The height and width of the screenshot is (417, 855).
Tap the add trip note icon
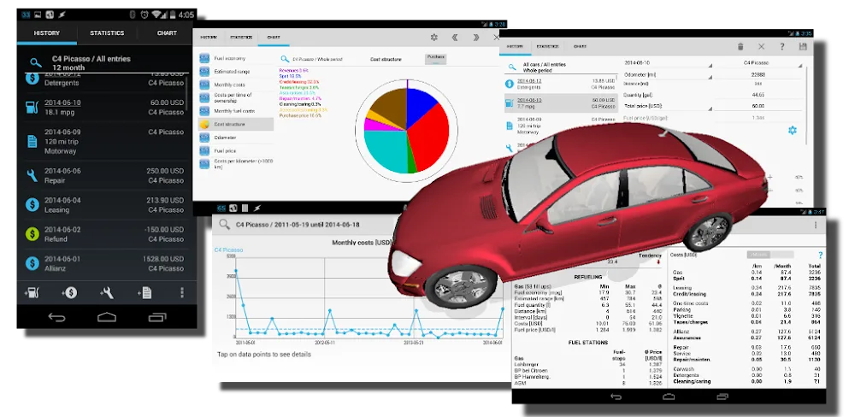[x=144, y=293]
